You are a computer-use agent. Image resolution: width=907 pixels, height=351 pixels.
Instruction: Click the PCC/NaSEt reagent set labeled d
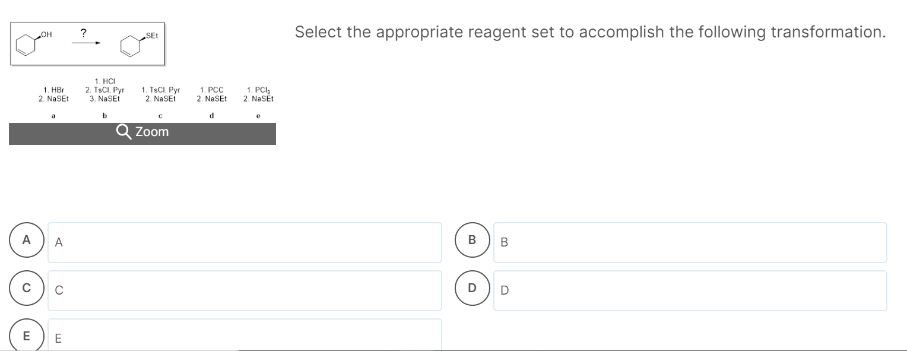[211, 93]
